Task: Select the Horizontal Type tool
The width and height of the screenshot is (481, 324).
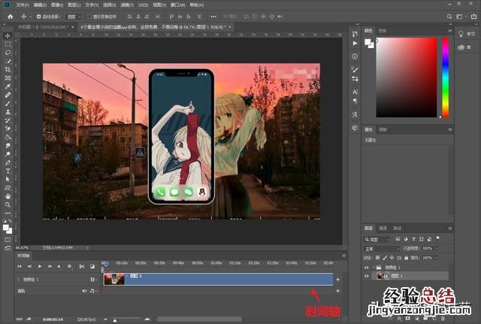Action: (x=8, y=171)
